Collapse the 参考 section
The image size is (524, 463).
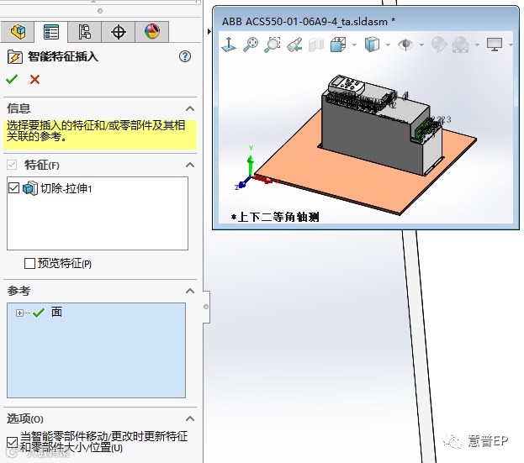click(x=190, y=291)
